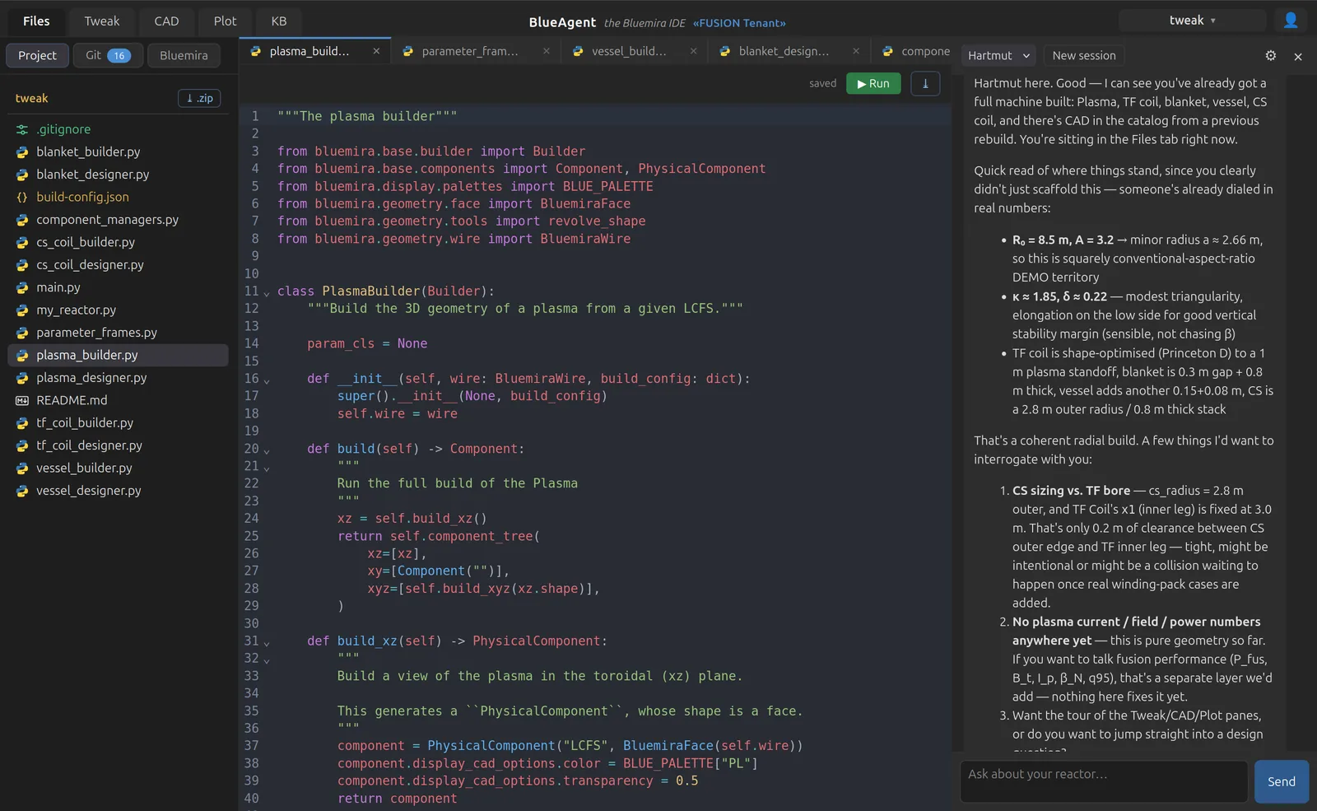Open blanket_designer.py file
Viewport: 1317px width, 811px height.
click(x=118, y=175)
